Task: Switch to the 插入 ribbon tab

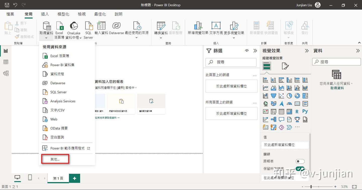Action: [x=45, y=14]
